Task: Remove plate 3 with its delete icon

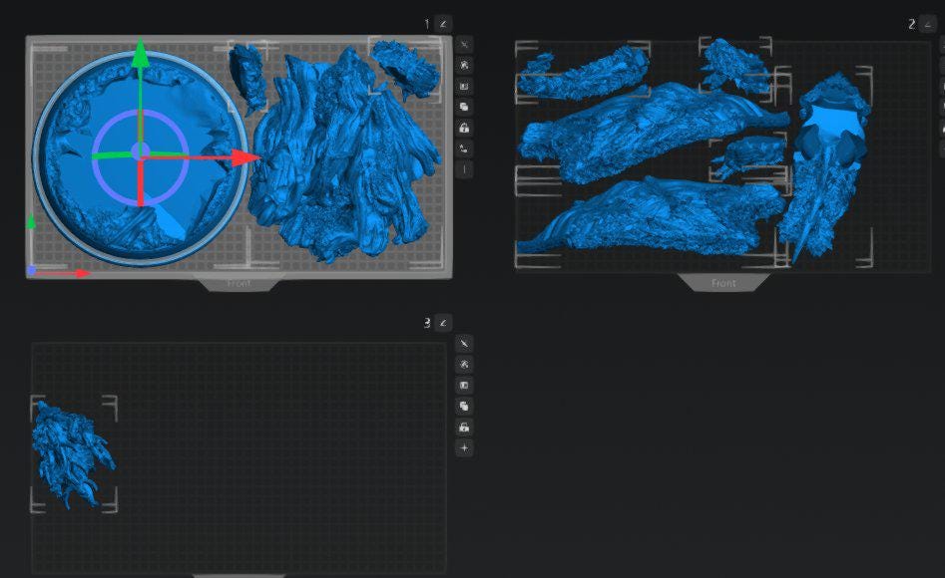Action: pyautogui.click(x=464, y=343)
